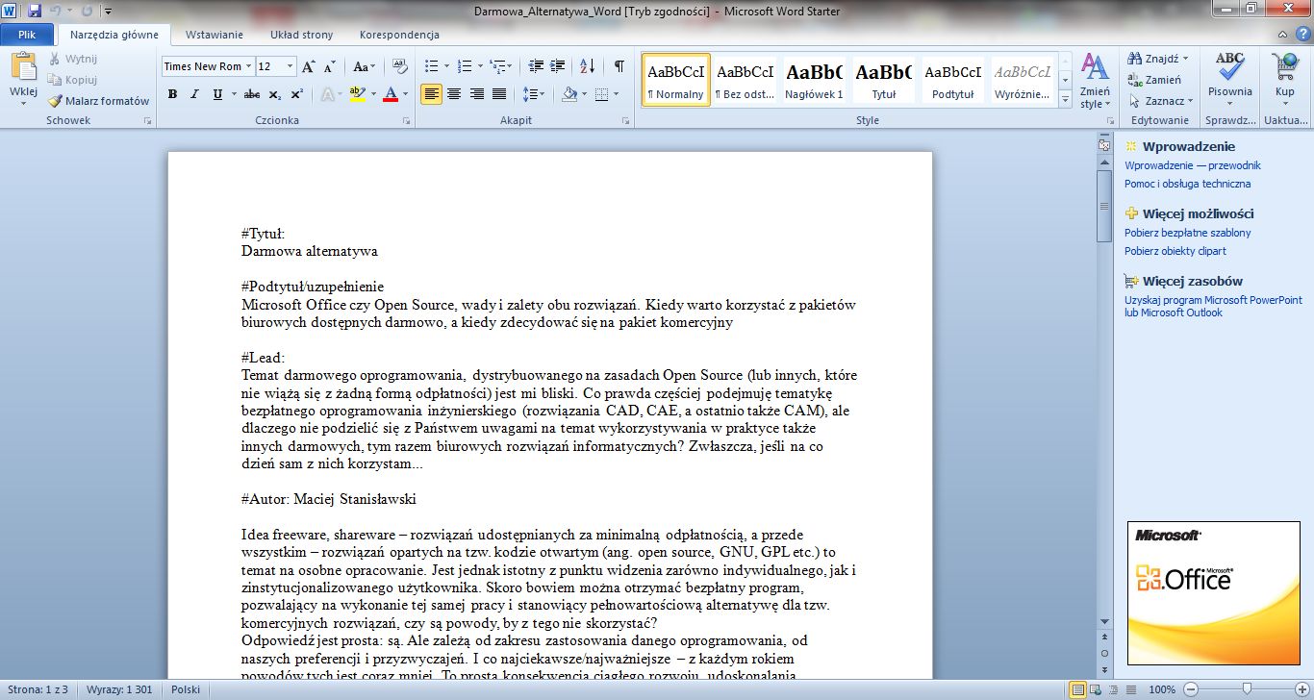Toggle bold formatting
Screen dimensions: 1314x700
coord(172,94)
